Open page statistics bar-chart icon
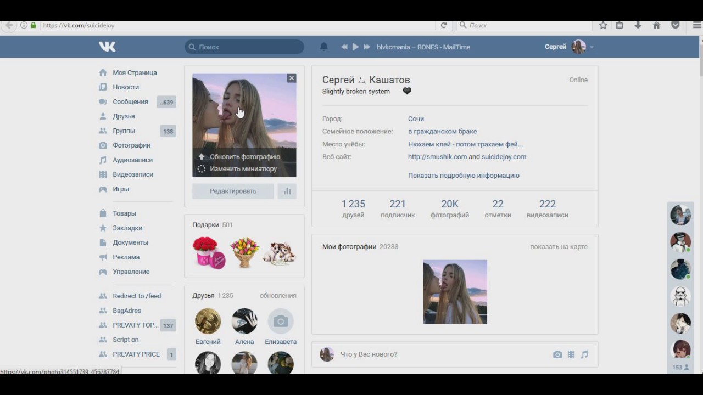Screen dimensions: 703x395 [287, 191]
